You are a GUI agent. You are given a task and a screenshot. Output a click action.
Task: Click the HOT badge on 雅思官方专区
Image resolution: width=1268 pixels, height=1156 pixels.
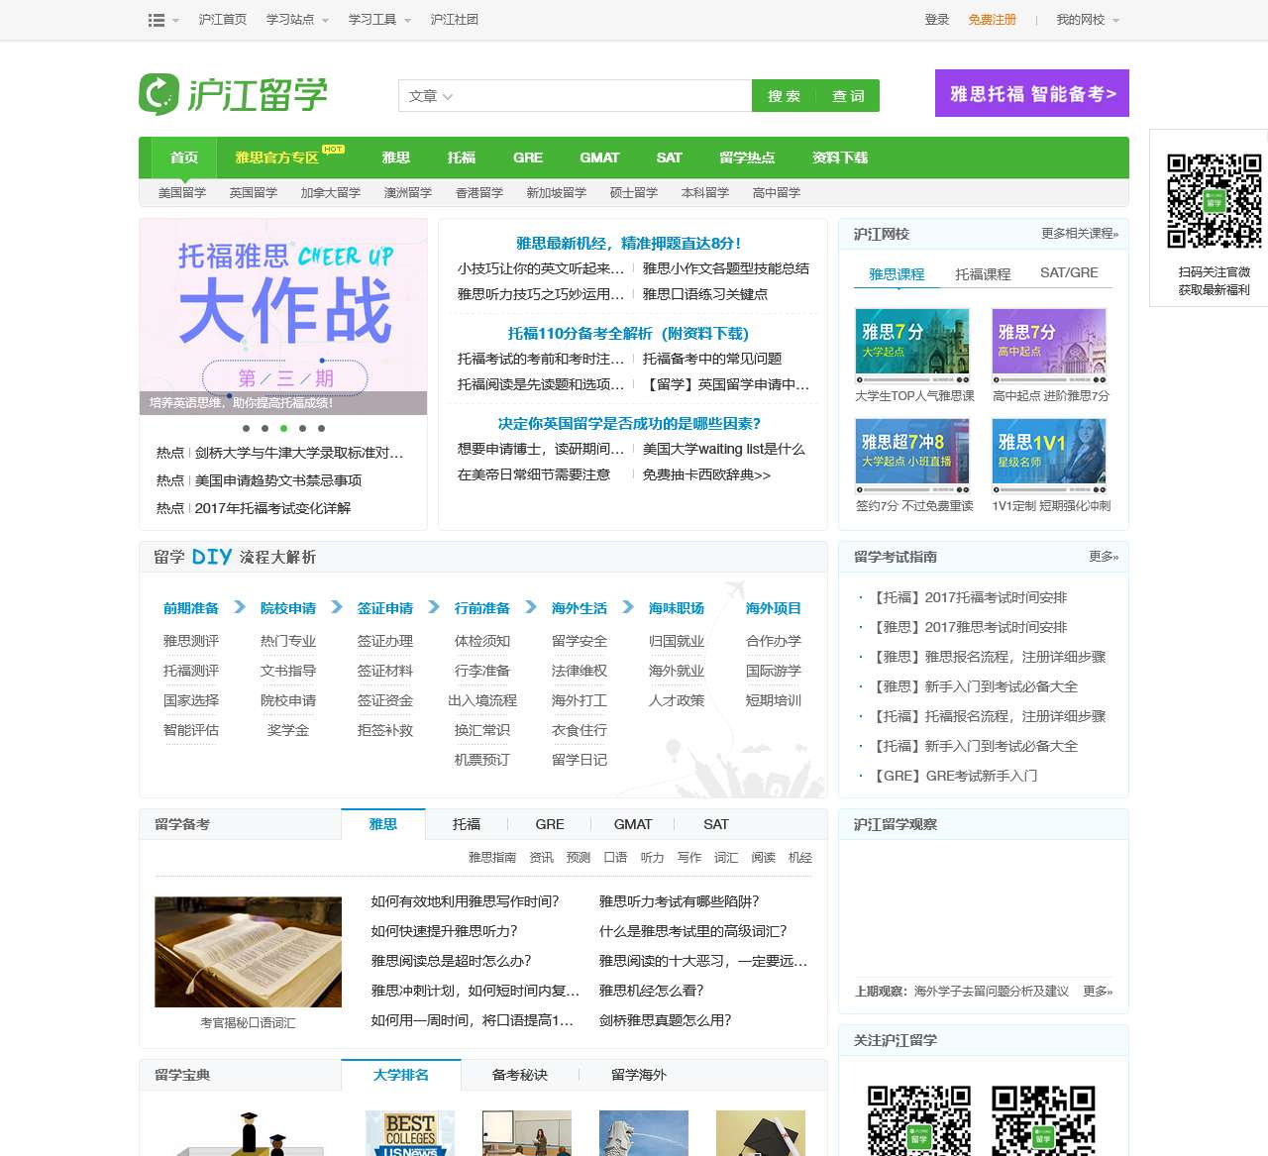point(333,150)
